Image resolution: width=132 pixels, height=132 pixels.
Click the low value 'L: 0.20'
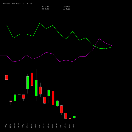[67, 9]
